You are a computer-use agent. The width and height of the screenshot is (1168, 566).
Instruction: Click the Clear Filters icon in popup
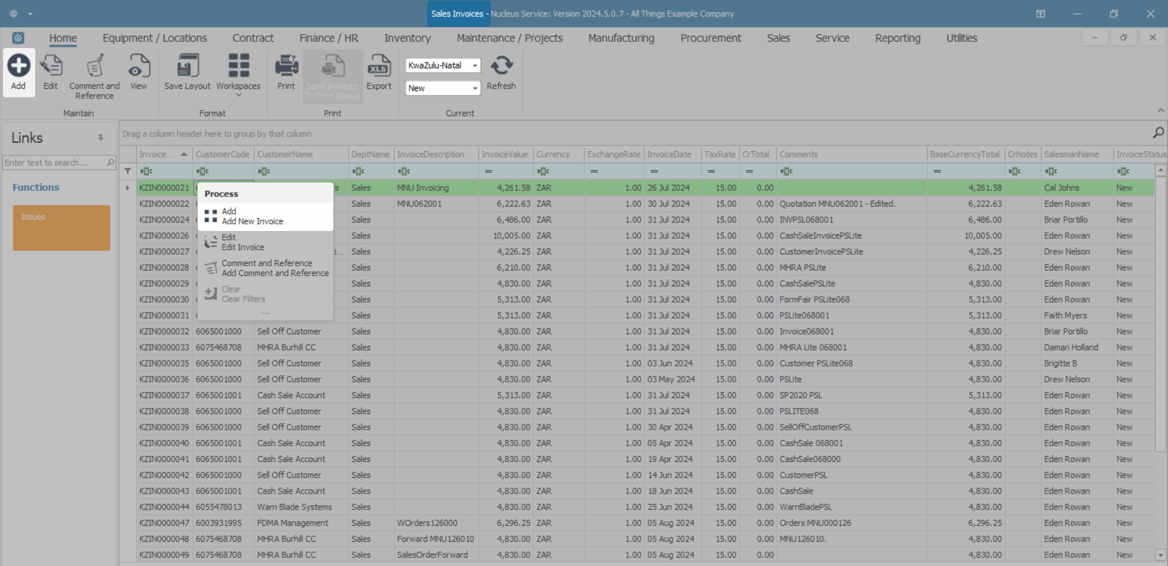tap(211, 294)
